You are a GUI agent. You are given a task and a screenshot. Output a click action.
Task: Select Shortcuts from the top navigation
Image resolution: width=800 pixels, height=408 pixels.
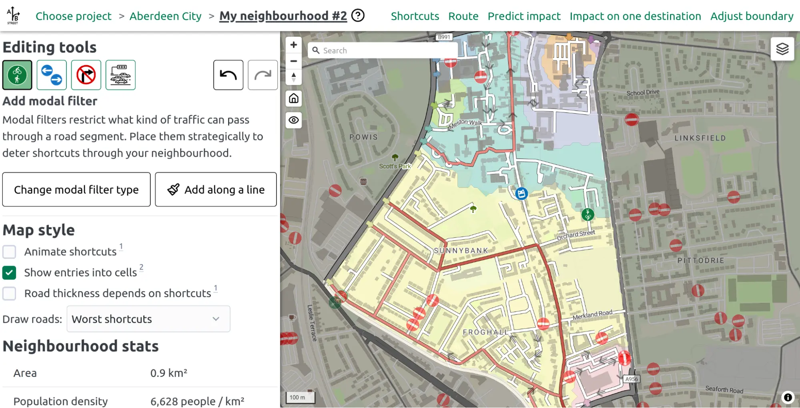pos(415,16)
